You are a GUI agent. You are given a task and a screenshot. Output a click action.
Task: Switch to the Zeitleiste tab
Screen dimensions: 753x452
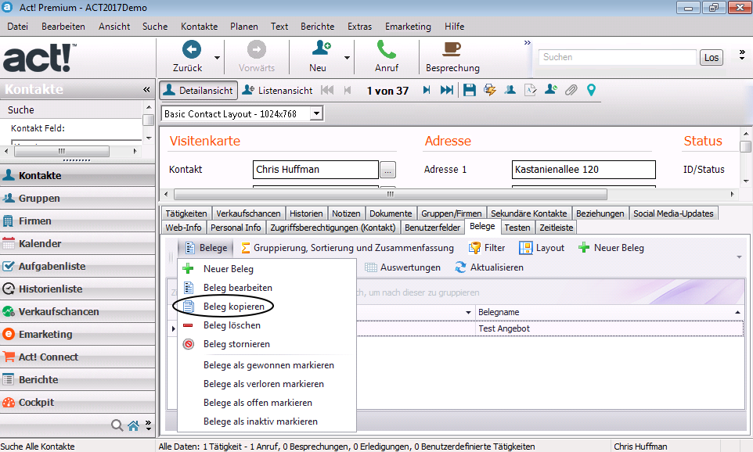pyautogui.click(x=556, y=228)
